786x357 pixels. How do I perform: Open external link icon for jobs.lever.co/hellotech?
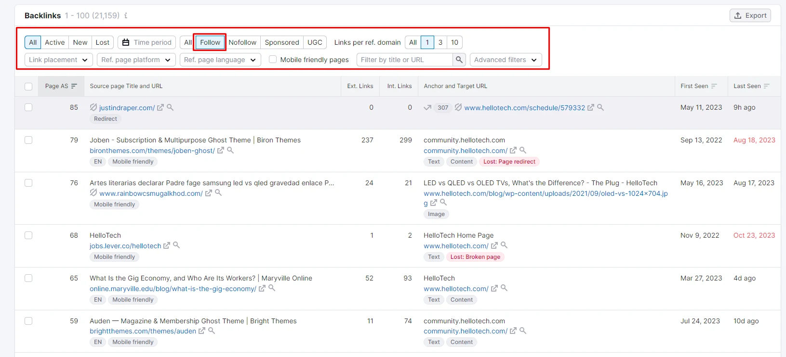[x=167, y=245]
